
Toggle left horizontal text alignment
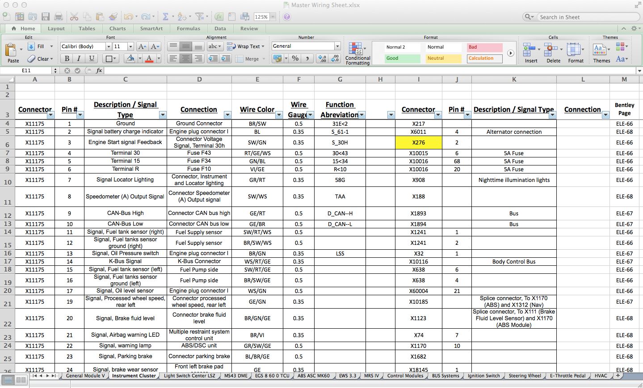(x=173, y=58)
